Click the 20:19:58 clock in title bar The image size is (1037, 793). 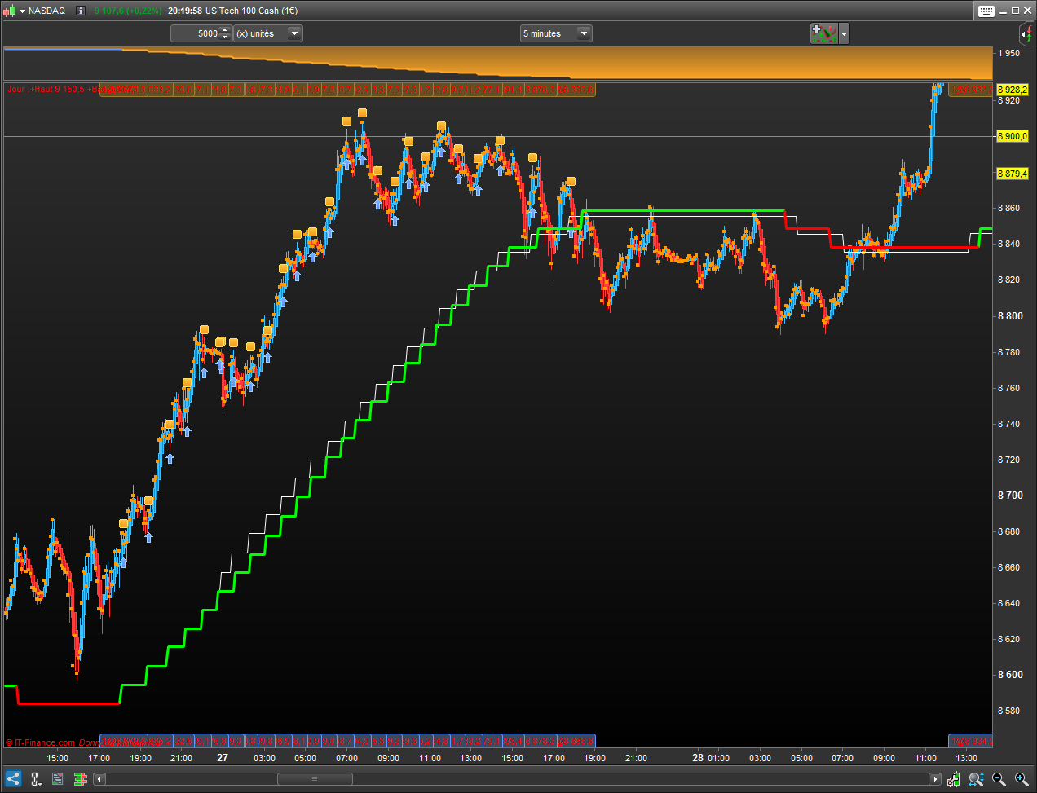(185, 11)
